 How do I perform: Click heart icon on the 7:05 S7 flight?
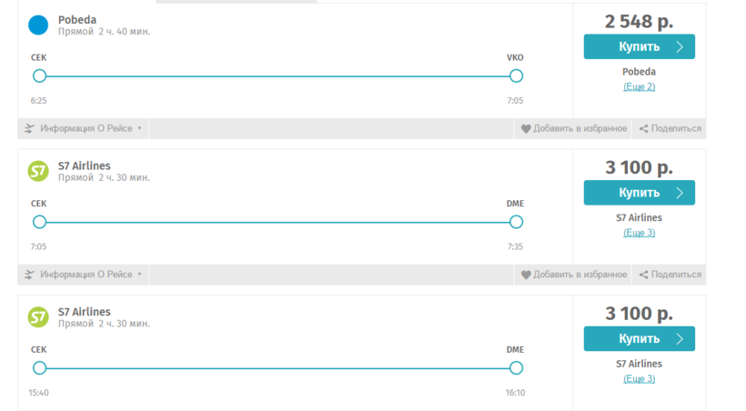[526, 275]
